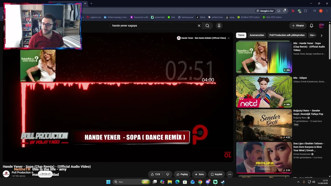Start voice search with the microphone icon
Viewport: 331px width, 186px height.
(x=219, y=26)
